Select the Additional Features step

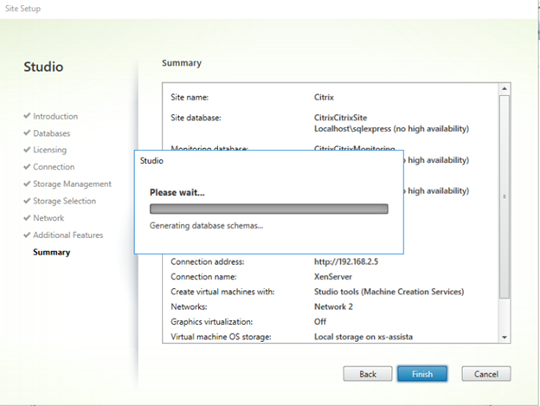[x=67, y=235]
